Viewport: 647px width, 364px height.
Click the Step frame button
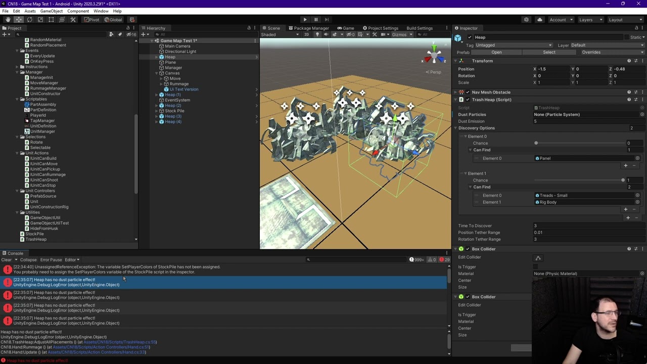[327, 20]
